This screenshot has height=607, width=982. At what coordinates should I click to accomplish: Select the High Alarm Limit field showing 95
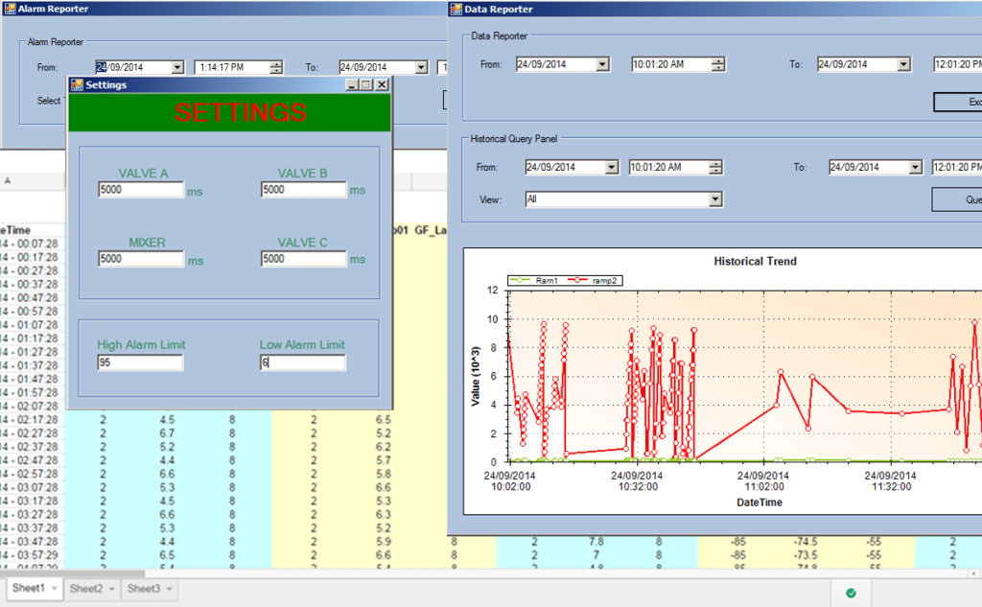click(x=140, y=362)
